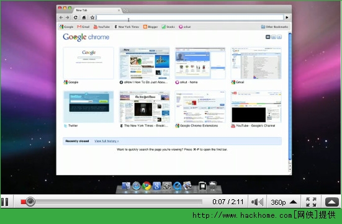Seek the video progress slider knob
Image resolution: width=342 pixels, height=224 pixels.
[x=30, y=202]
